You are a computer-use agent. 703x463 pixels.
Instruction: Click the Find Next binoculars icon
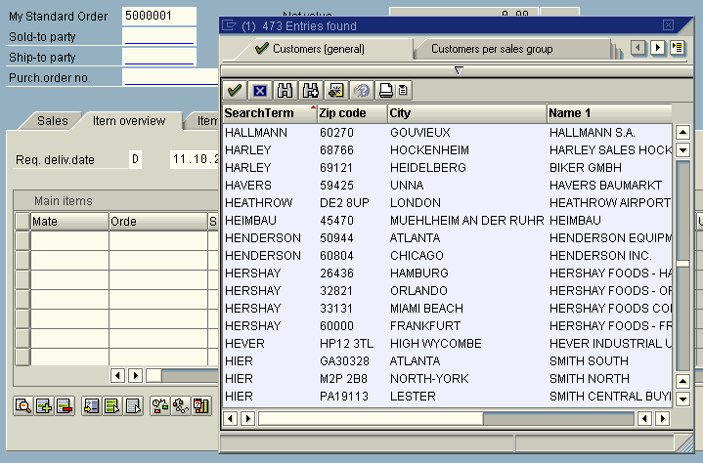(311, 90)
